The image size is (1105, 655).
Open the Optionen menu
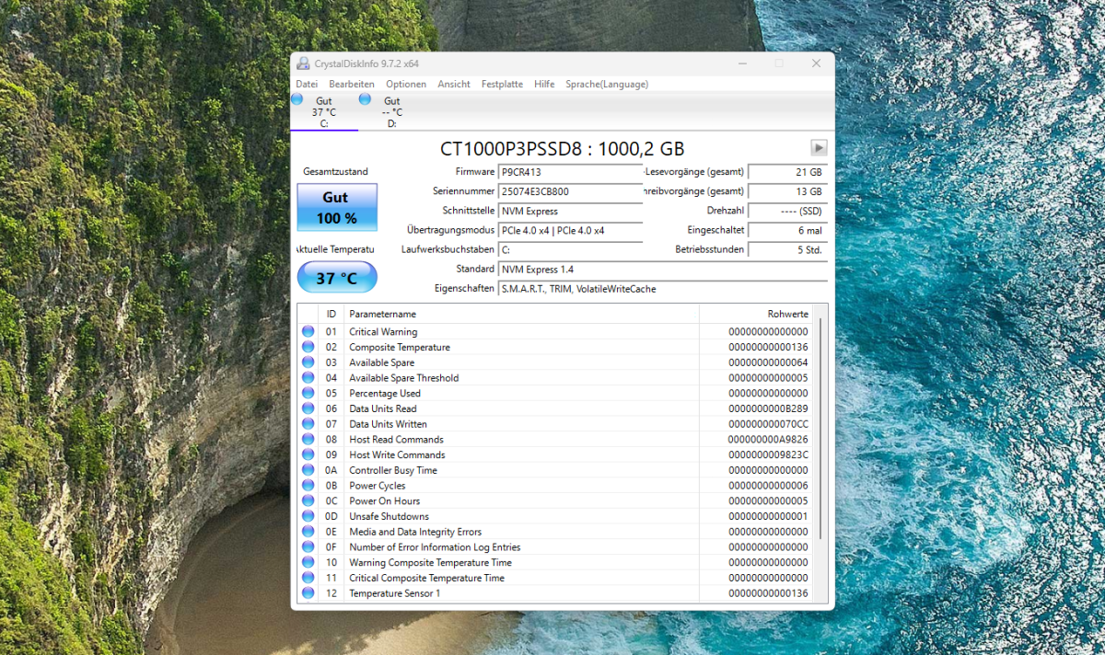click(406, 84)
